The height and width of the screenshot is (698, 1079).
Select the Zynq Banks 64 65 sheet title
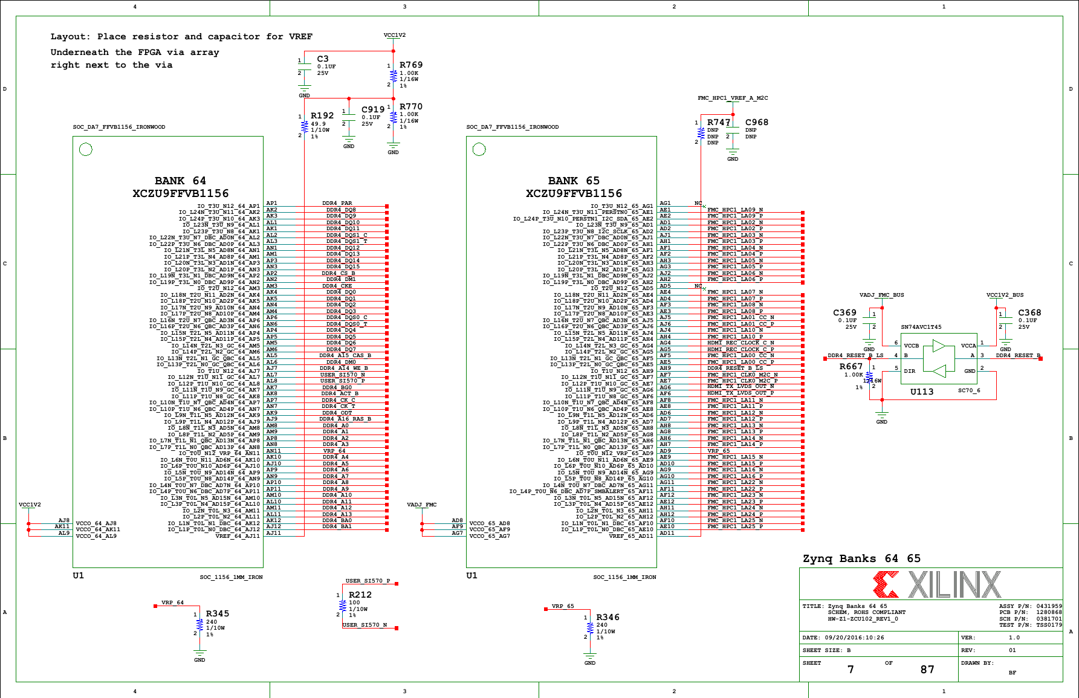pos(861,559)
